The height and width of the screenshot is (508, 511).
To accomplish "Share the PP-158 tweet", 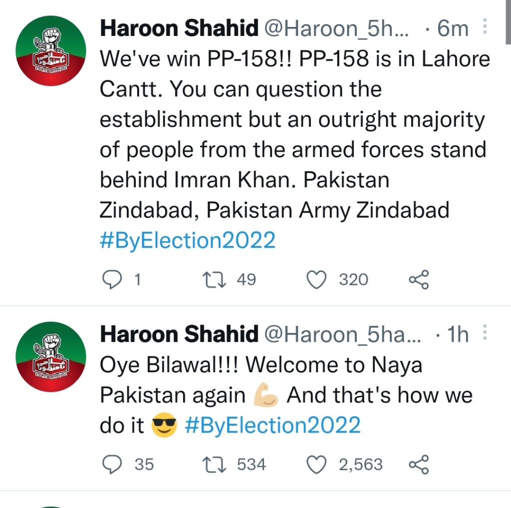I will pyautogui.click(x=419, y=279).
